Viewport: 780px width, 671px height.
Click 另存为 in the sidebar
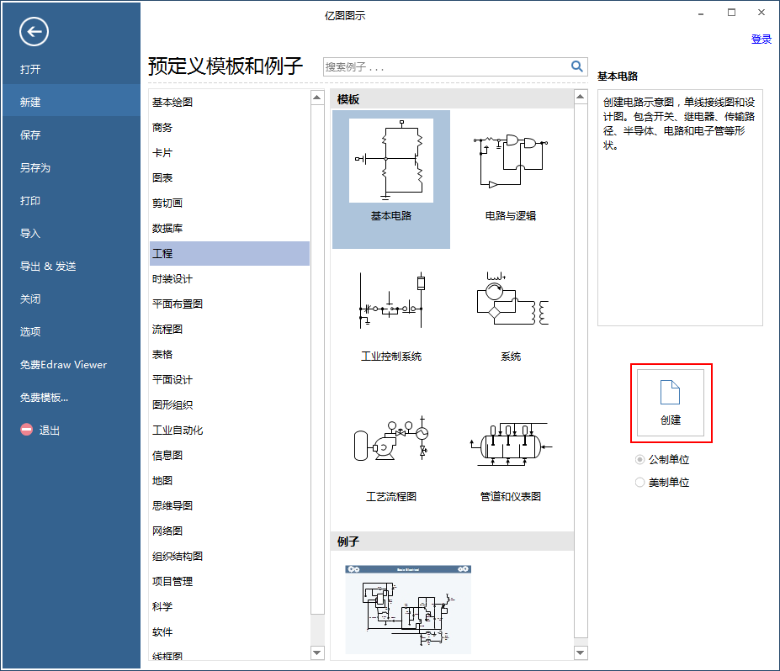[x=71, y=167]
